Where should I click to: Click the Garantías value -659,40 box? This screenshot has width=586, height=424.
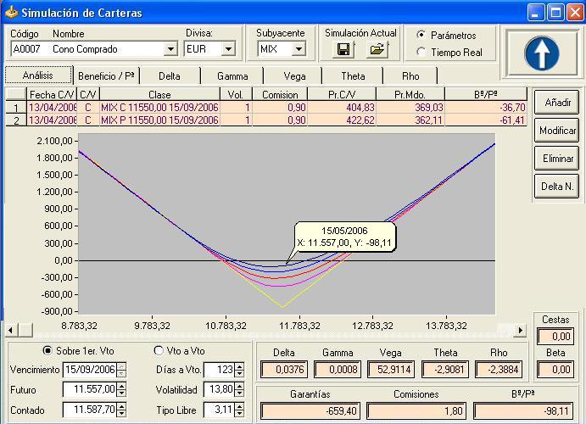[x=311, y=411]
